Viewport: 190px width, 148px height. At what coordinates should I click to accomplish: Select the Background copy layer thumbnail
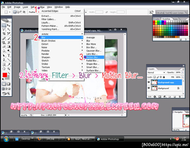coord(154,82)
